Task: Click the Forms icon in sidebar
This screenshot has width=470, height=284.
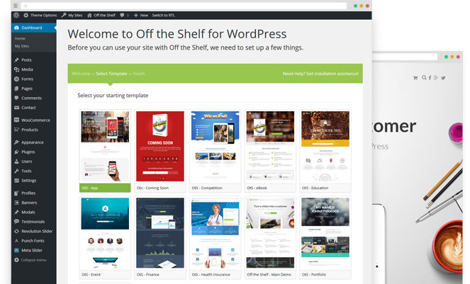Action: click(x=16, y=79)
